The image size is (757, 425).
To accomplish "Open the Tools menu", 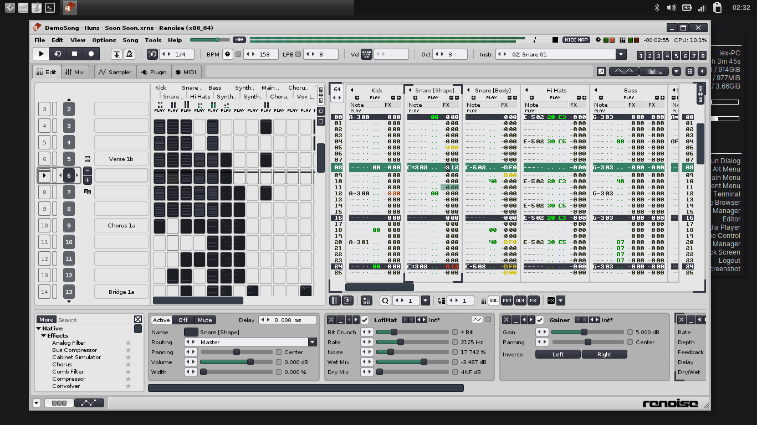I will click(x=153, y=40).
